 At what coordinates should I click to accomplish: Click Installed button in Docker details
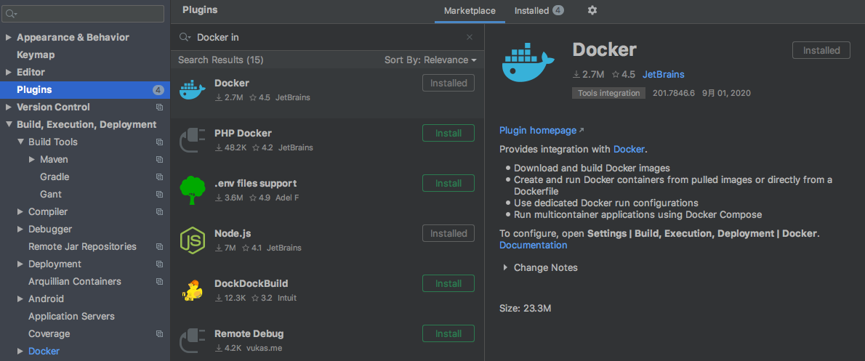pos(821,50)
